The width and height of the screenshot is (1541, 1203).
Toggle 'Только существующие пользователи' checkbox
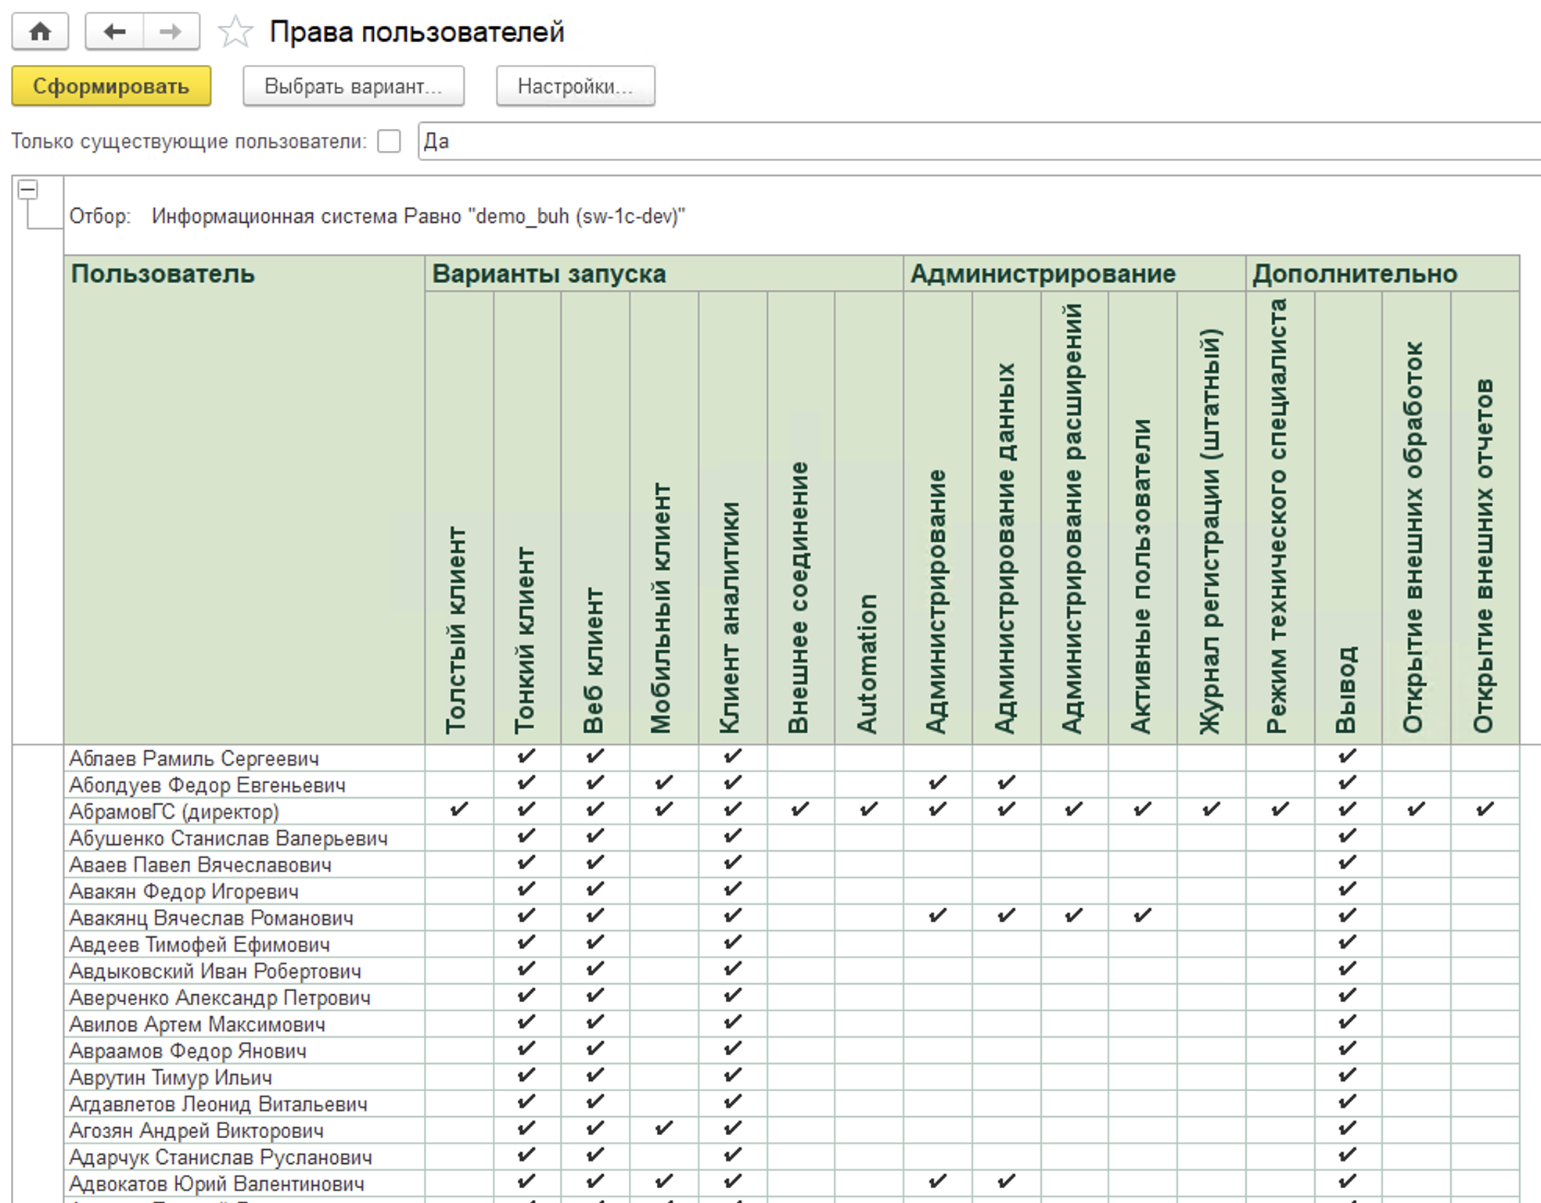pos(389,142)
